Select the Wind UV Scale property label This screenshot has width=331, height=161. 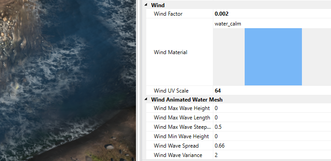tap(171, 91)
